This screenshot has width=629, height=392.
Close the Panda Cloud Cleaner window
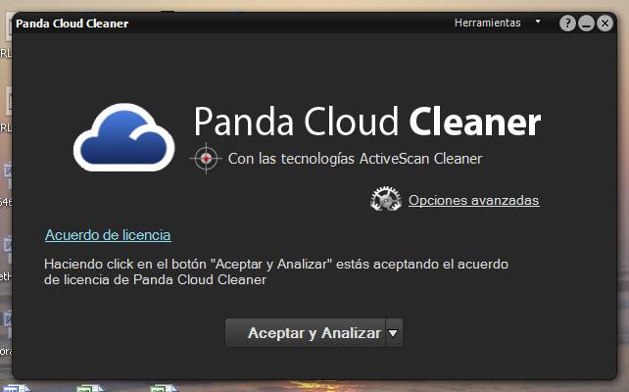[x=605, y=24]
